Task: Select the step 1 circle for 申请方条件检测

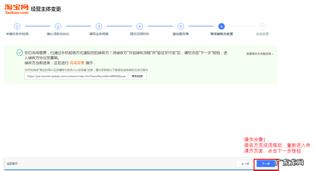Action: point(17,26)
